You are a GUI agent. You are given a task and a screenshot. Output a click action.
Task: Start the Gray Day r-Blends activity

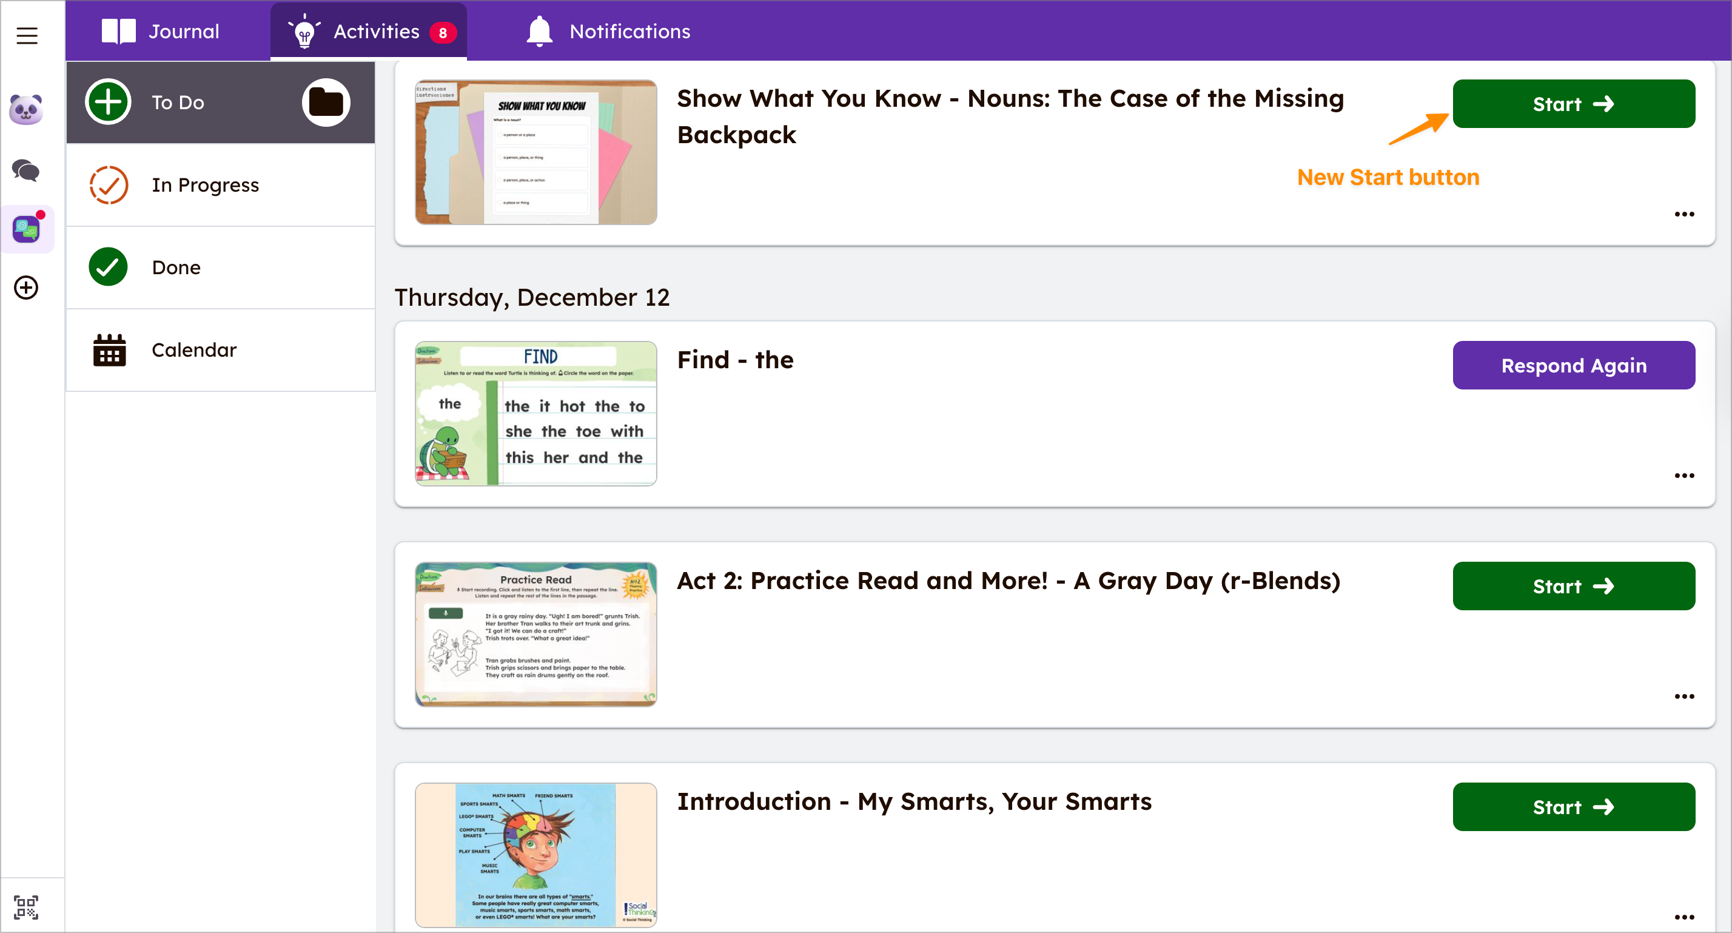pos(1573,586)
